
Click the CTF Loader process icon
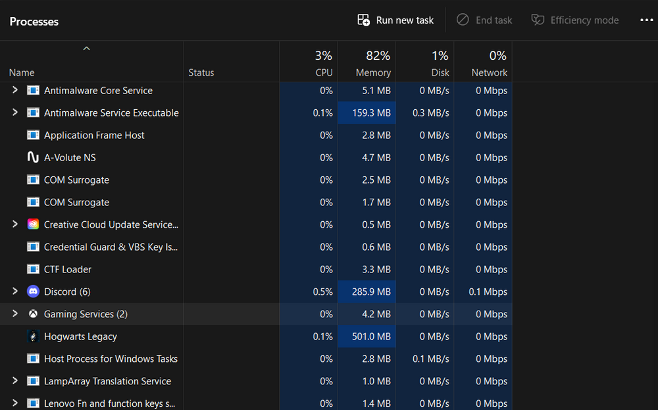(33, 269)
